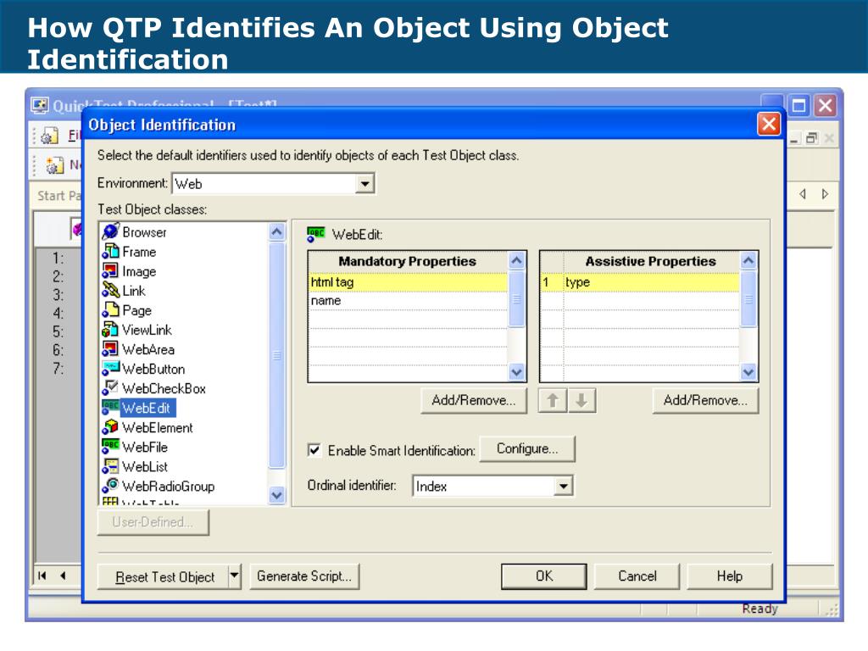Select WebElement in Test Object classes

coord(158,427)
